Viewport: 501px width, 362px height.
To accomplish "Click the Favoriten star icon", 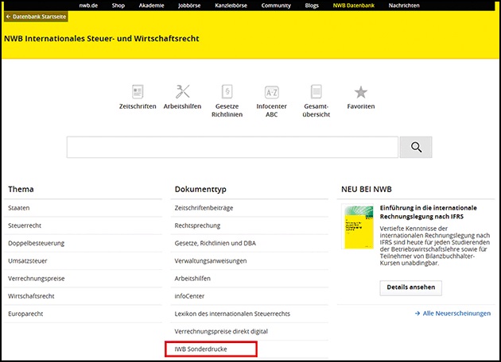I will (x=360, y=92).
